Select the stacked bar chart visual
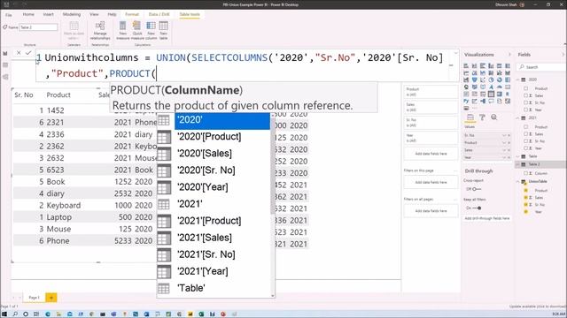 click(x=466, y=66)
